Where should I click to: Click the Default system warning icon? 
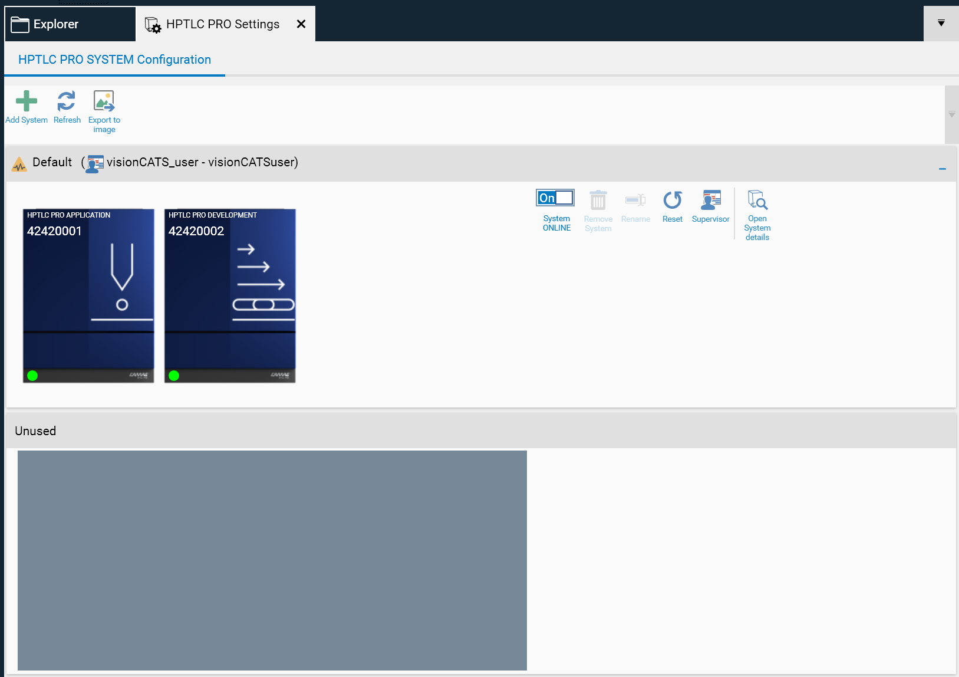coord(19,165)
